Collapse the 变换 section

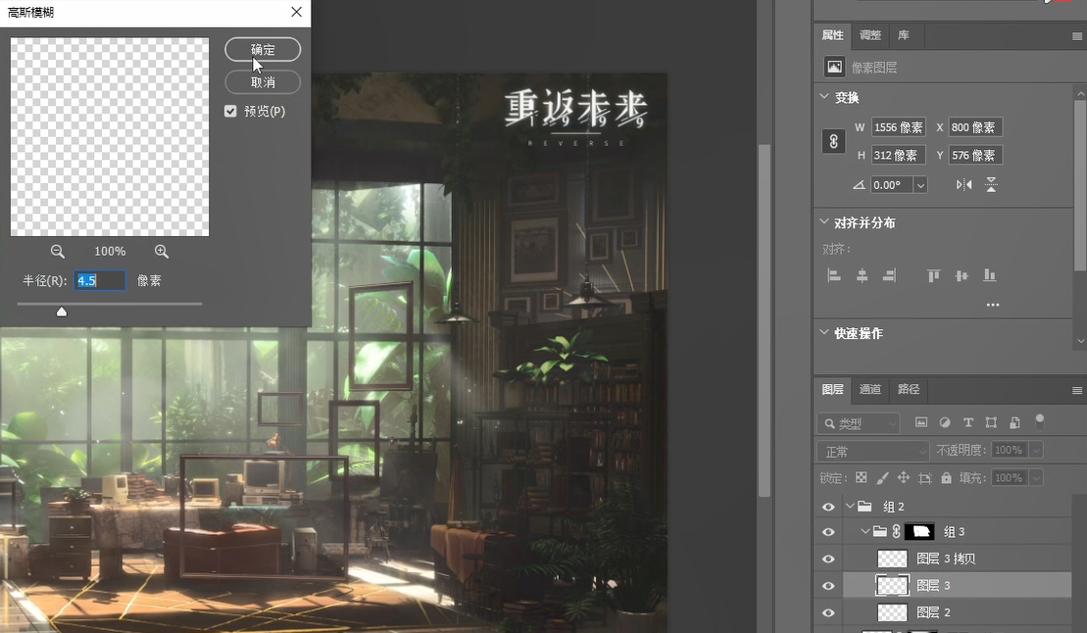point(824,96)
